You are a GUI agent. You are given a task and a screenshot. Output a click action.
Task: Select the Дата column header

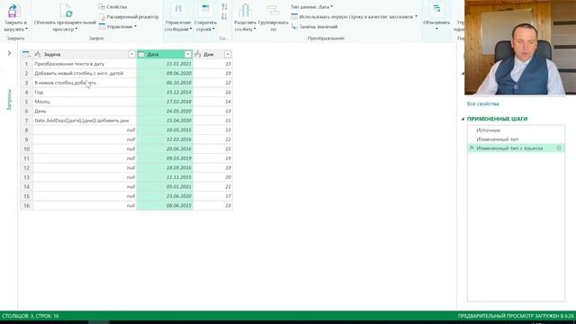[165, 54]
